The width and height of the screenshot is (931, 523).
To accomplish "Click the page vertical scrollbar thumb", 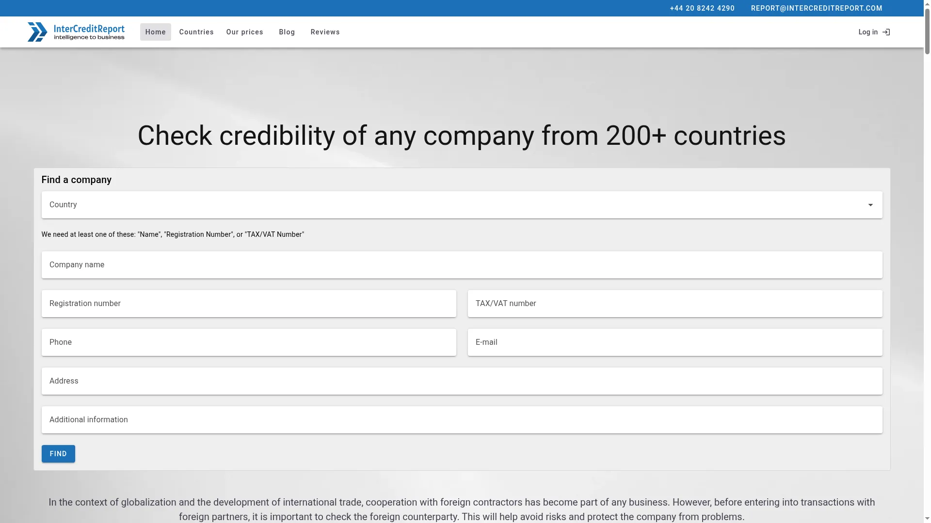I will [927, 31].
